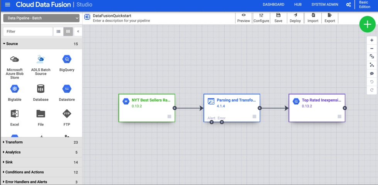
Task: Open Parsing and Transform node hamburger menu
Action: (x=254, y=117)
